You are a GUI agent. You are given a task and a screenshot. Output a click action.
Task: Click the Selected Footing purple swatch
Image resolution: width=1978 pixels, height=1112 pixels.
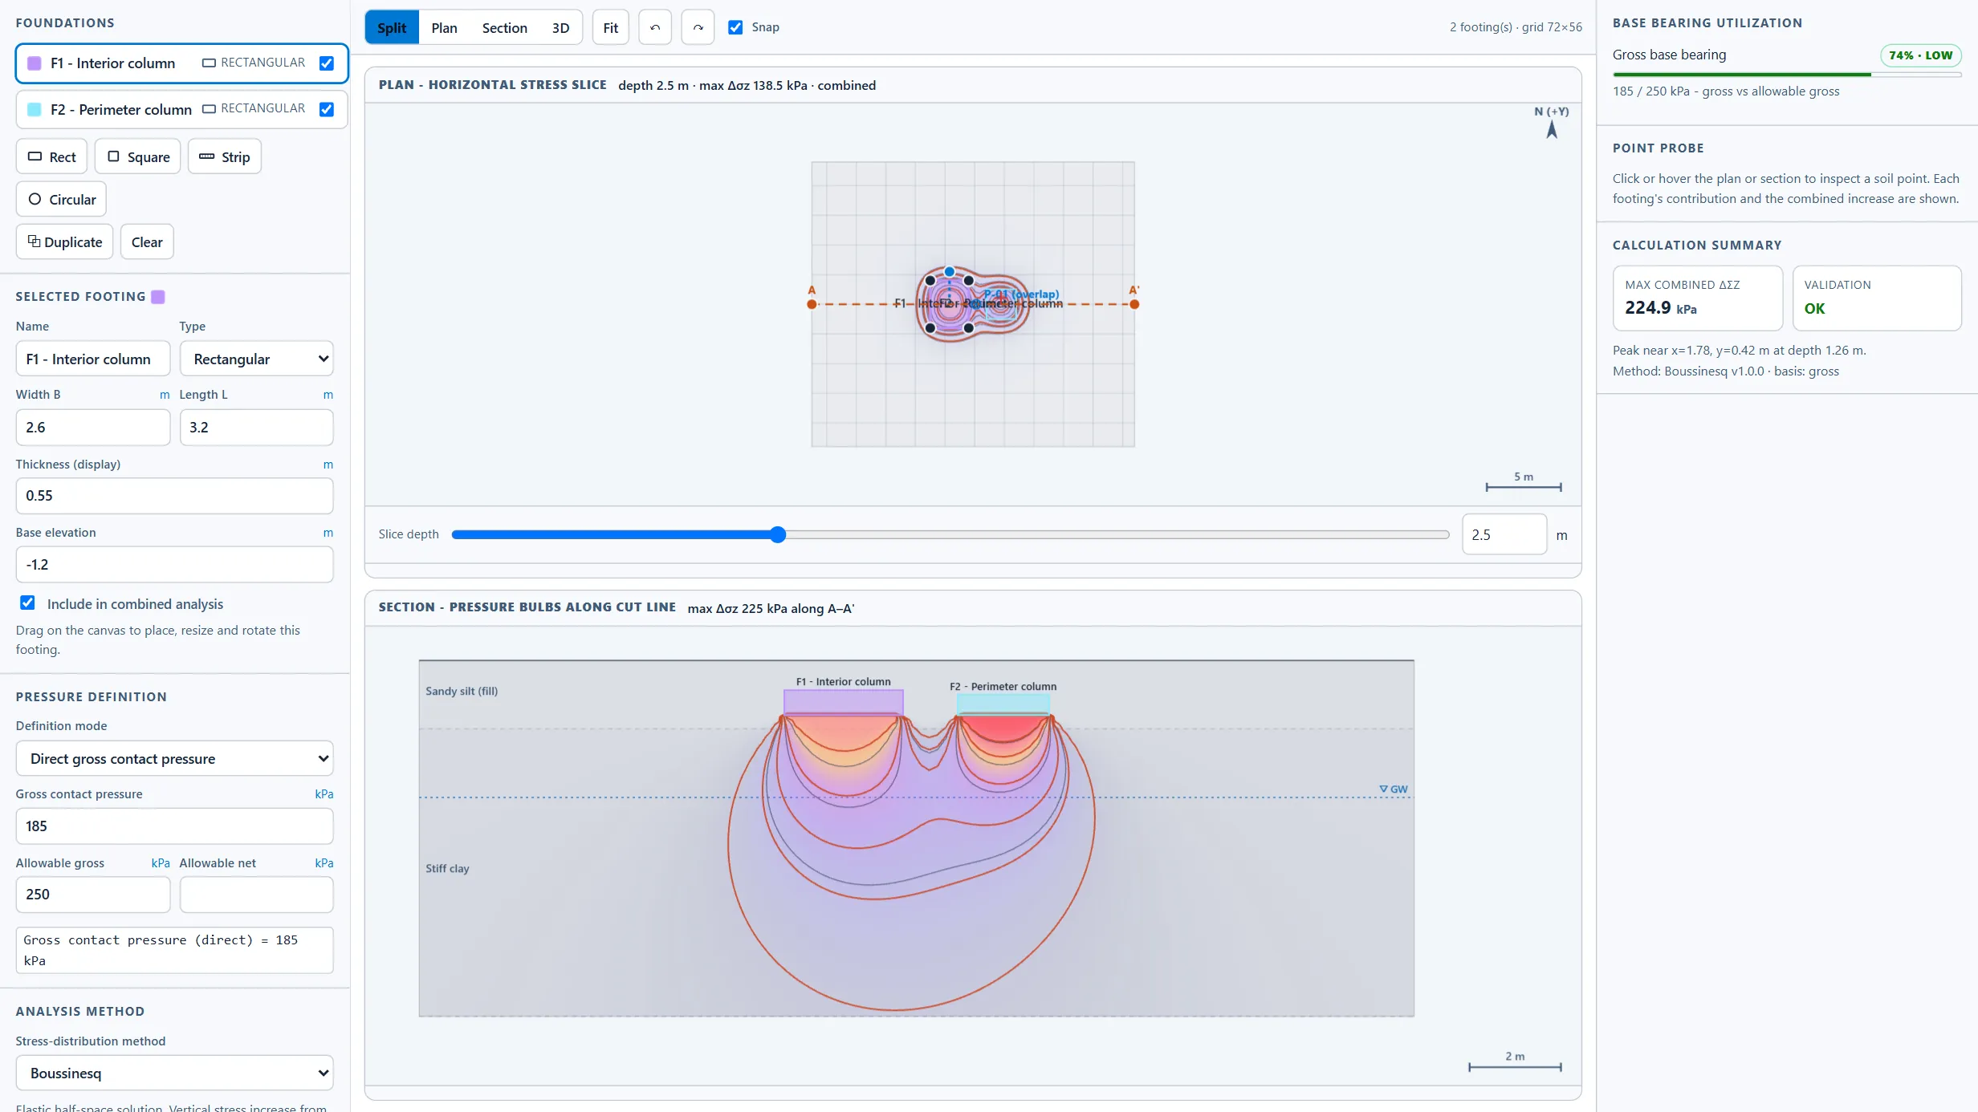click(x=158, y=297)
